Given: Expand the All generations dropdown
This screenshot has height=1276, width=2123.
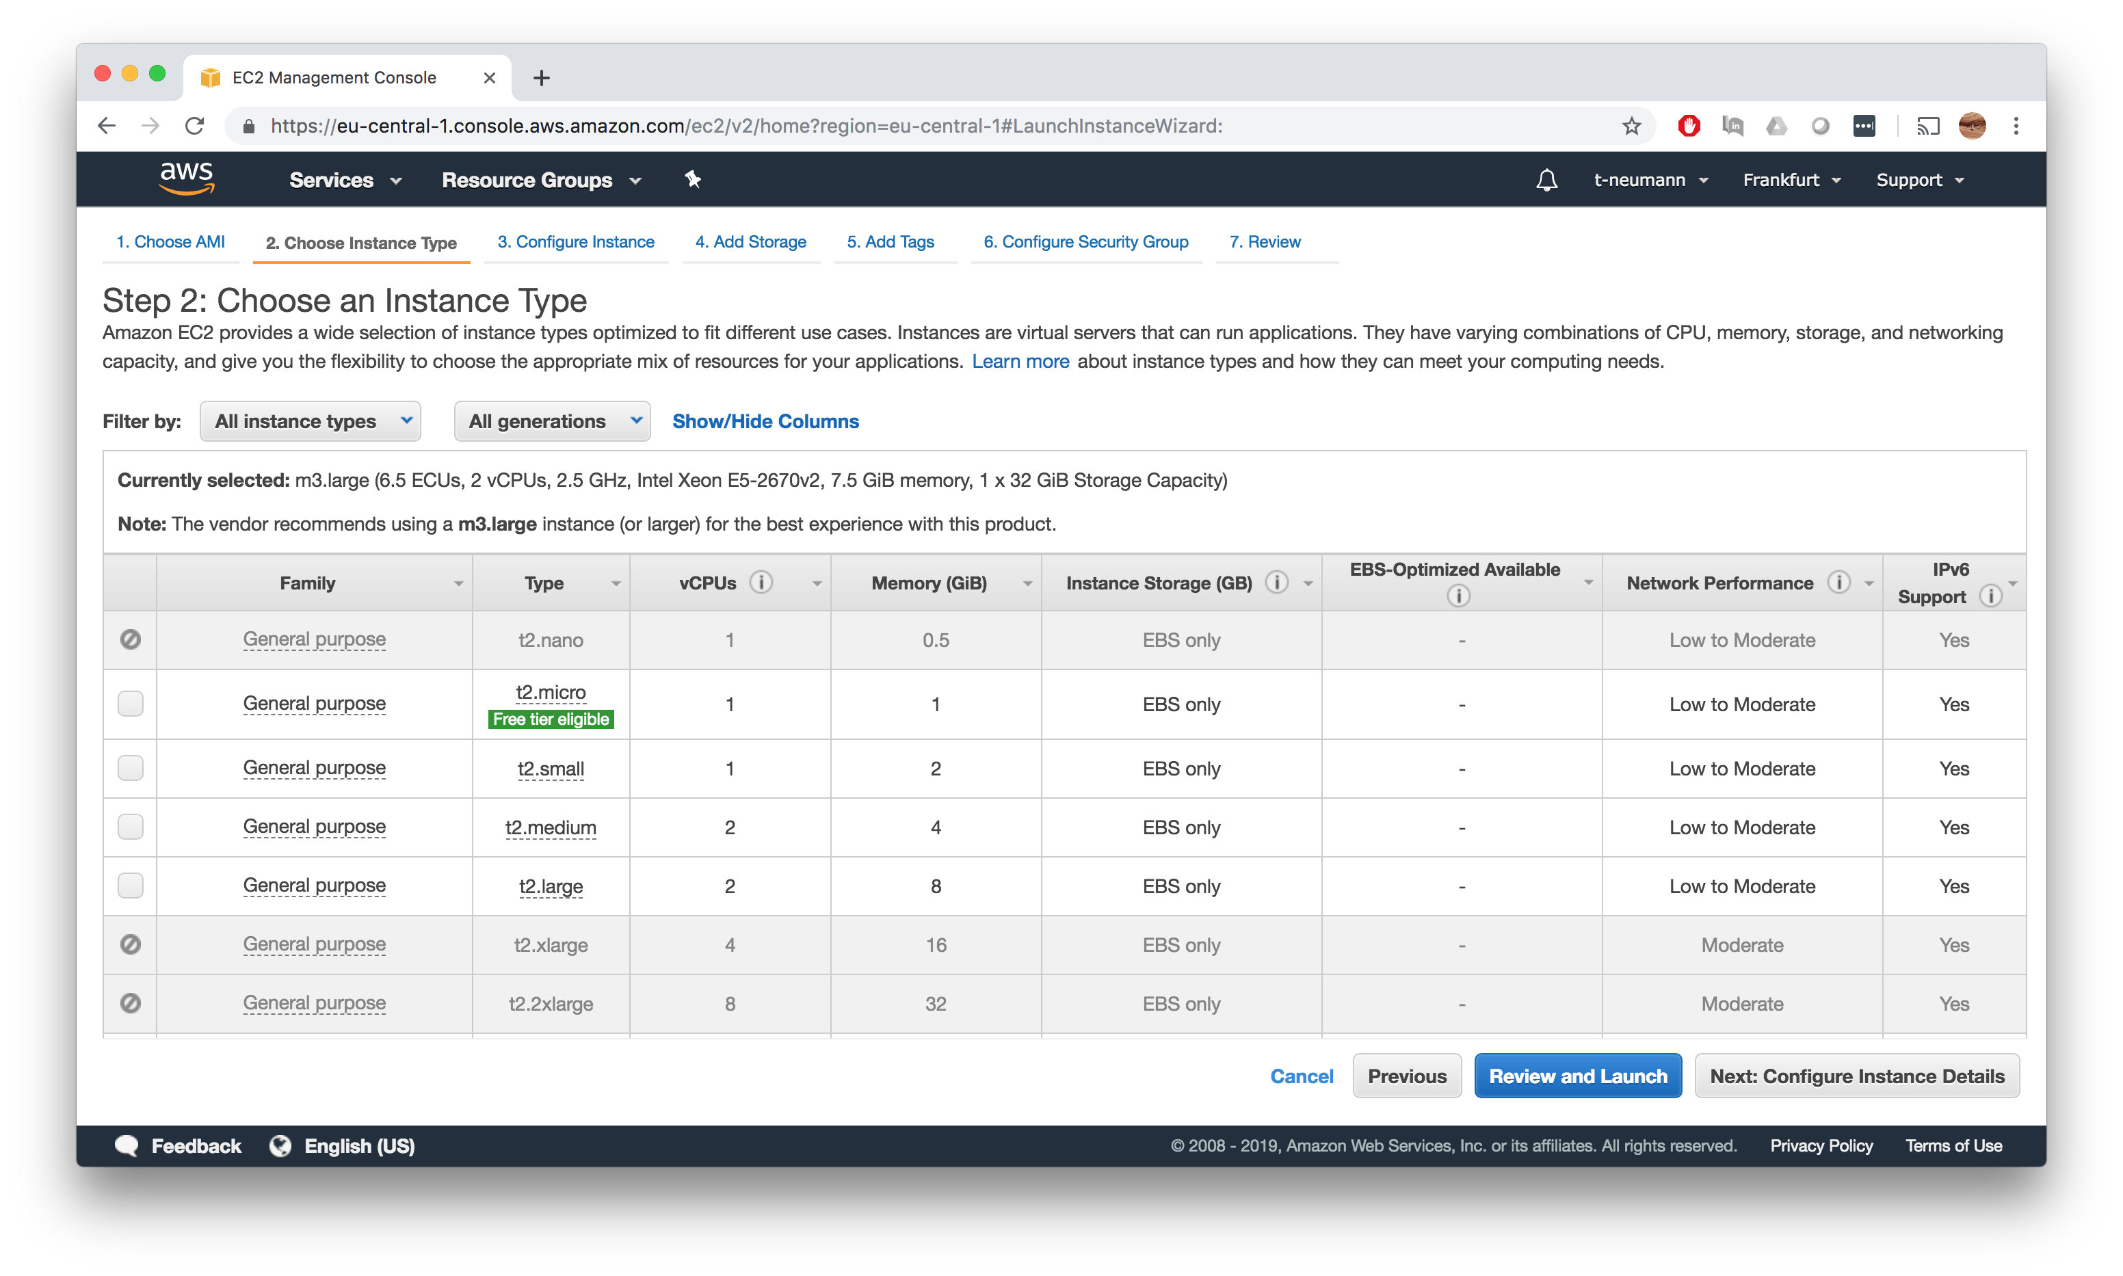Looking at the screenshot, I should point(549,421).
